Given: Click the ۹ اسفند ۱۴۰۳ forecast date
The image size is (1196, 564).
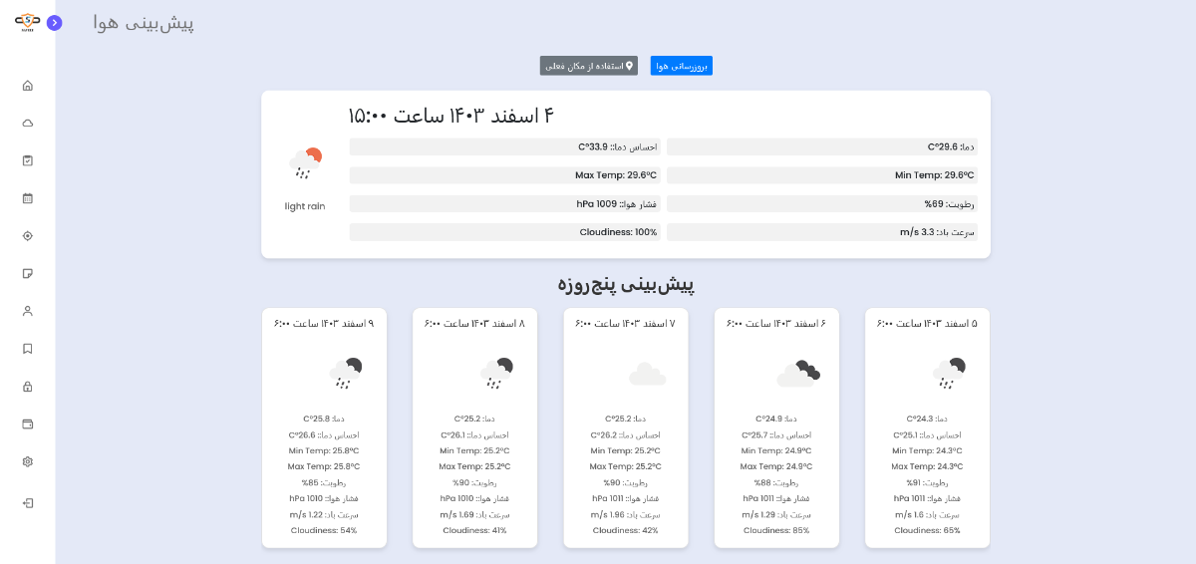Looking at the screenshot, I should pyautogui.click(x=324, y=324).
